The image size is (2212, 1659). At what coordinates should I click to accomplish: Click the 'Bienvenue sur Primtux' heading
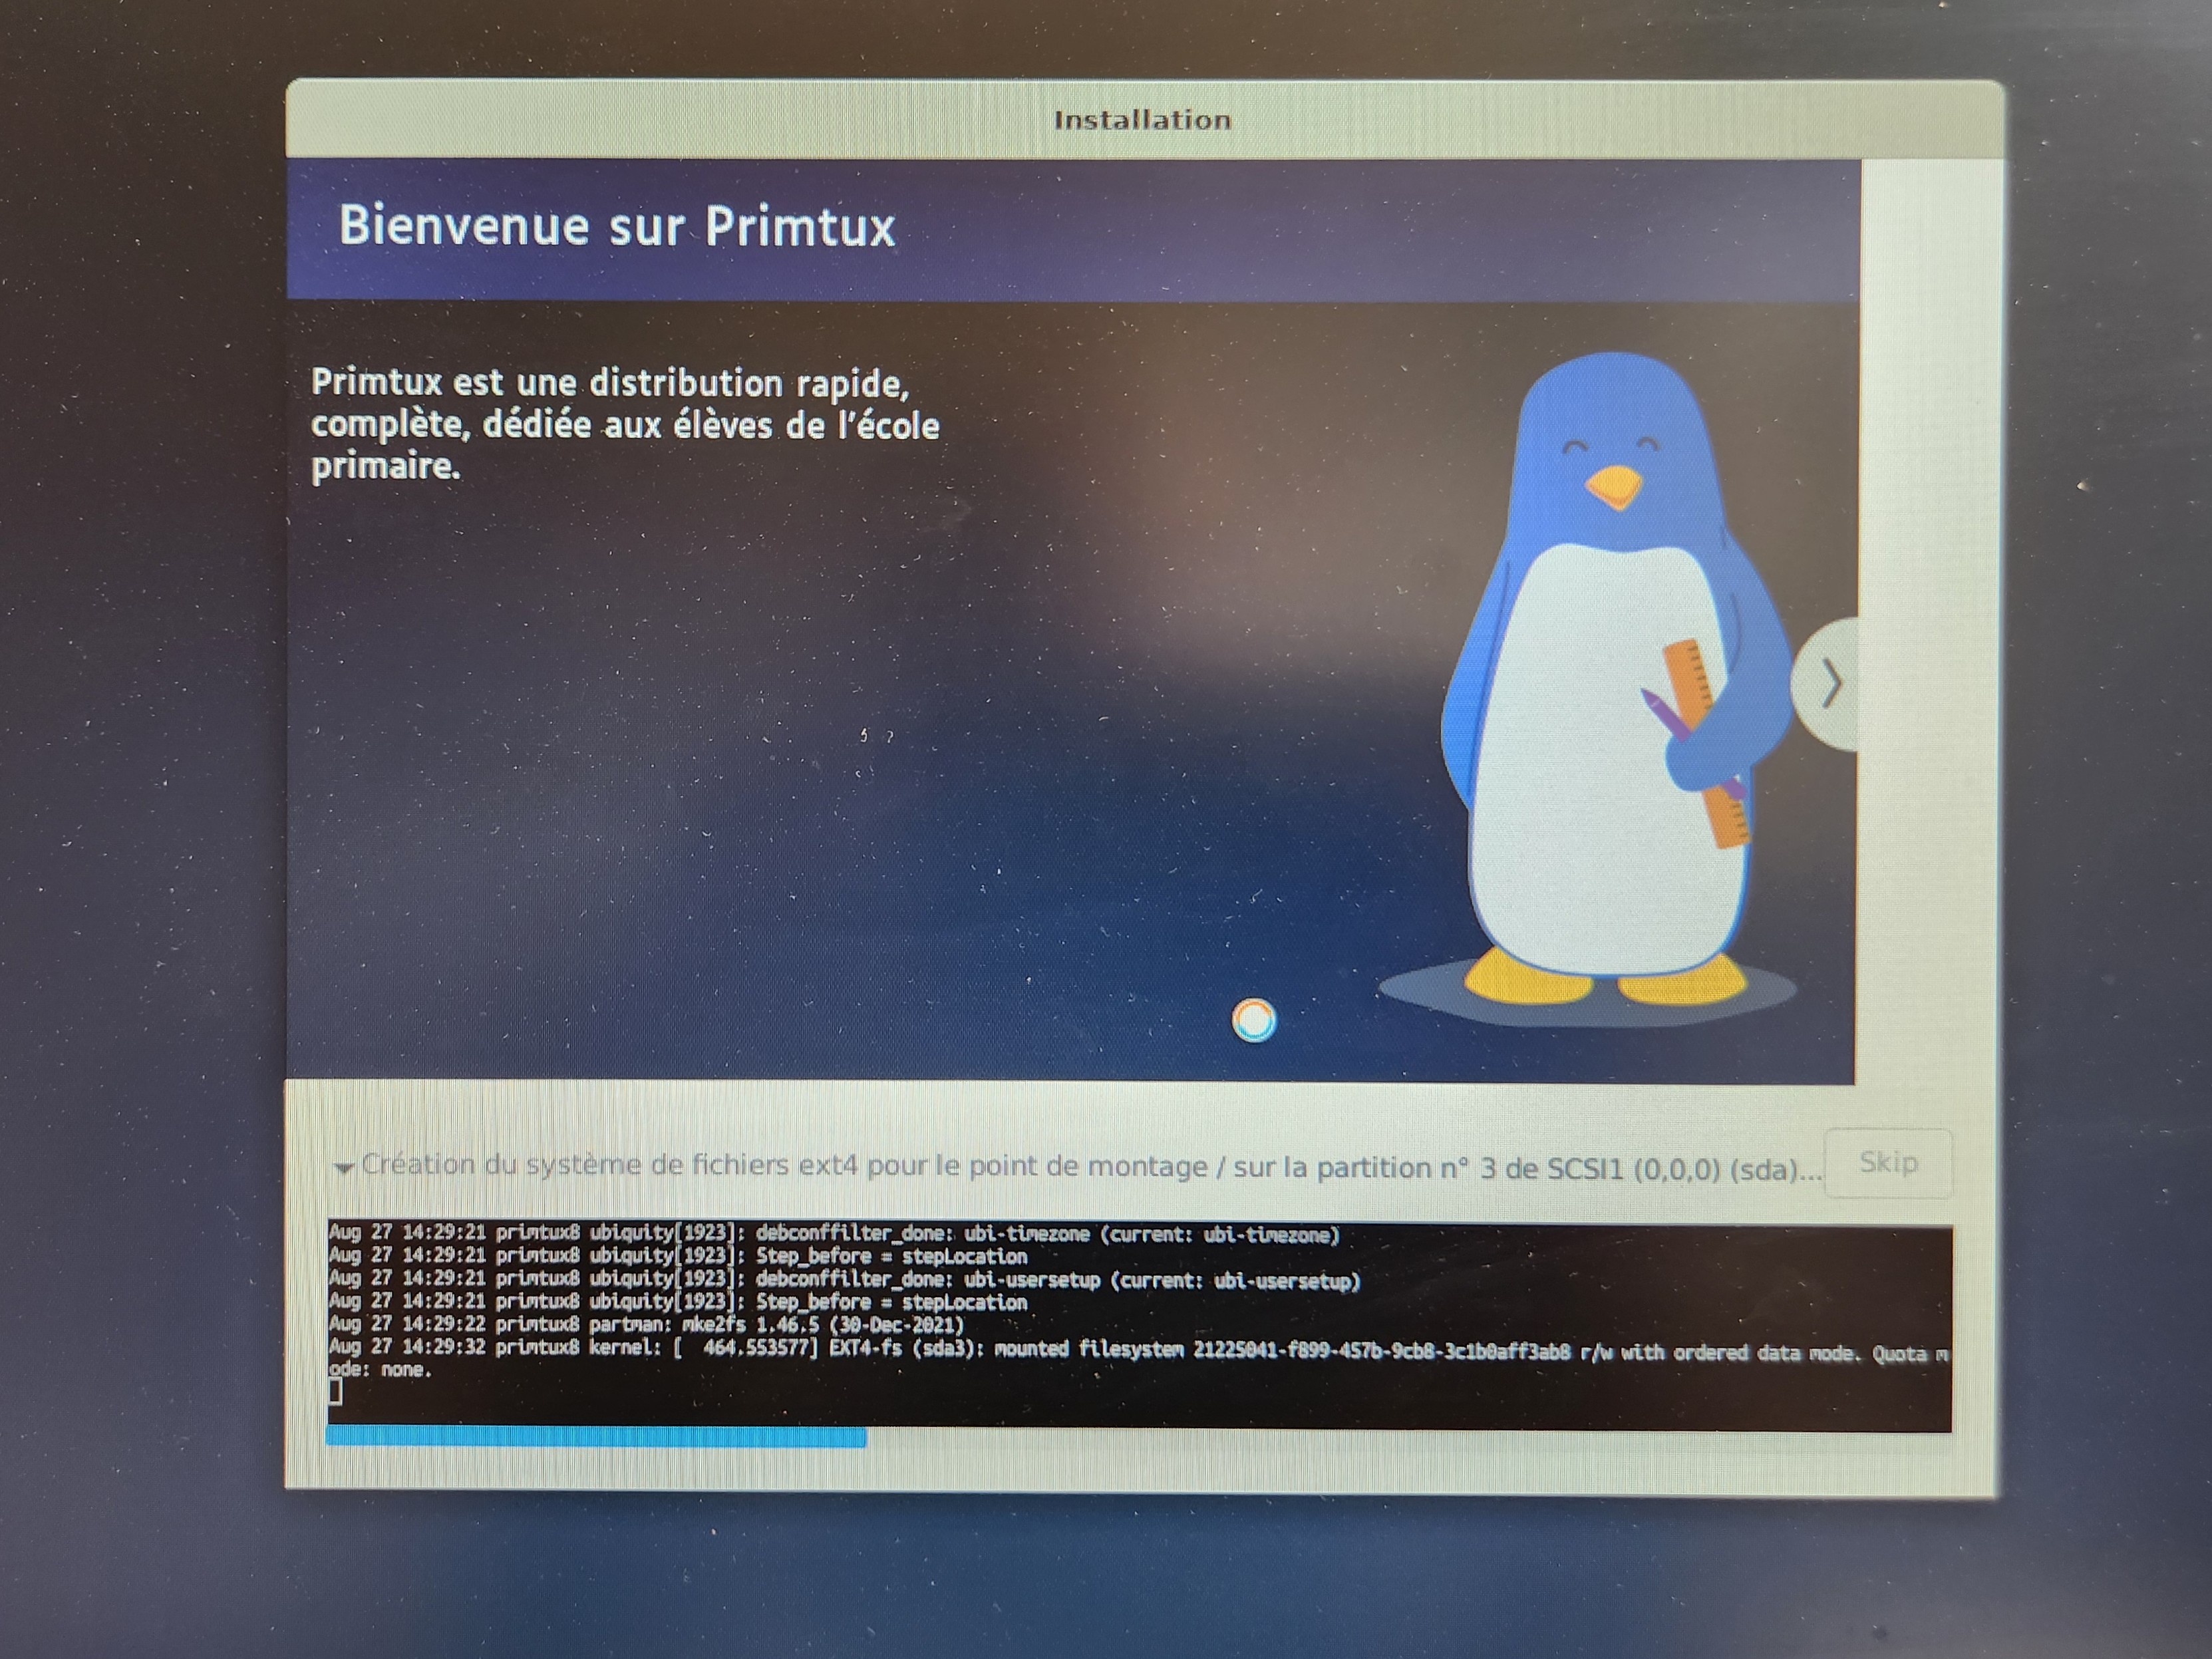[617, 226]
